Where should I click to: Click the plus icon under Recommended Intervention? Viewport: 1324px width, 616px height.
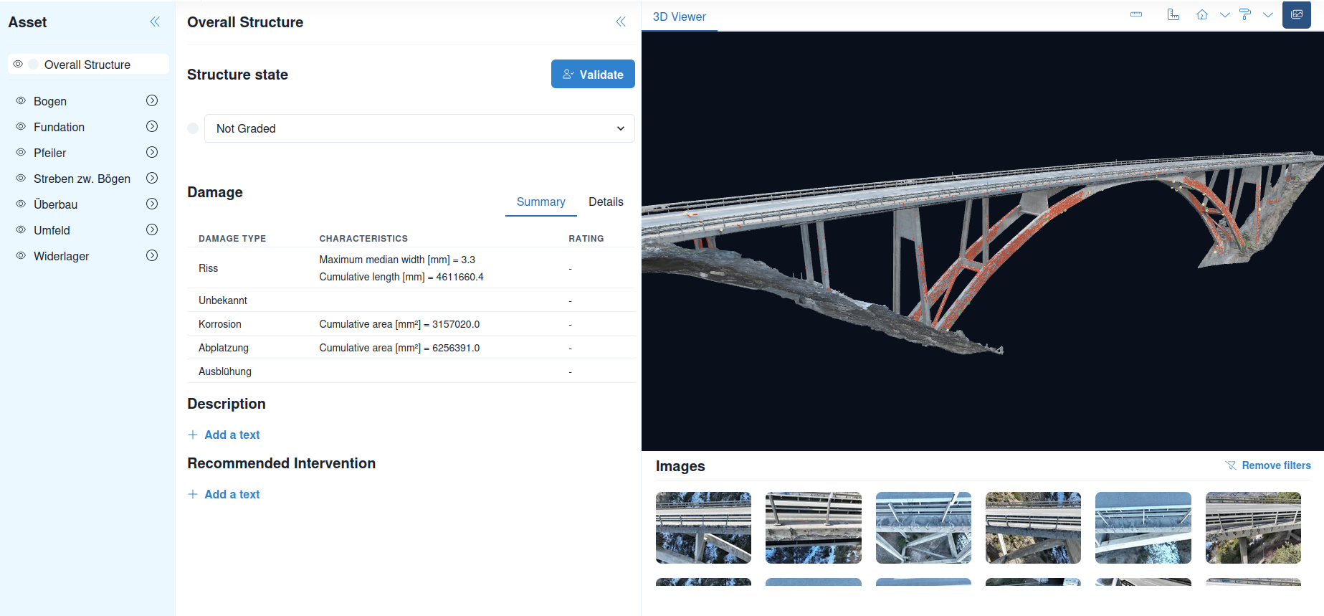tap(193, 494)
